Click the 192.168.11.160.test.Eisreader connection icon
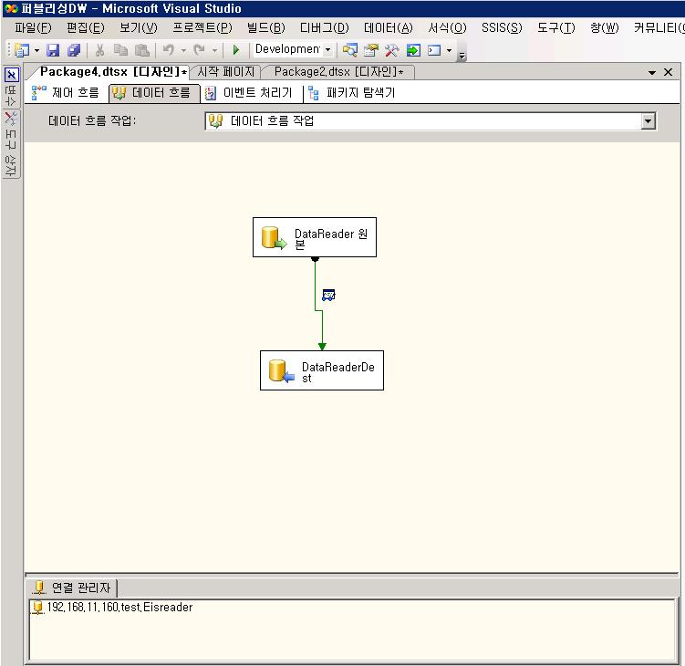The image size is (685, 666). [x=38, y=608]
